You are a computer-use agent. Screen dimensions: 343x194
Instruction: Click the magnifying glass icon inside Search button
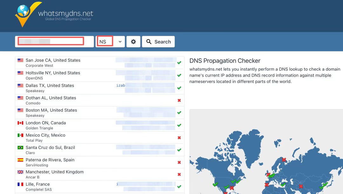(149, 41)
